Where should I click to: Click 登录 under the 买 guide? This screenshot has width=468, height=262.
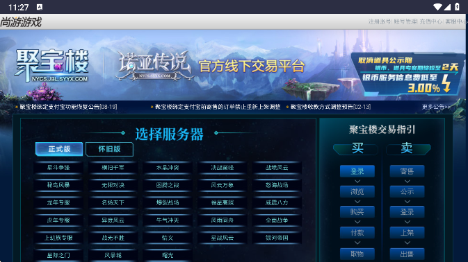[357, 171]
